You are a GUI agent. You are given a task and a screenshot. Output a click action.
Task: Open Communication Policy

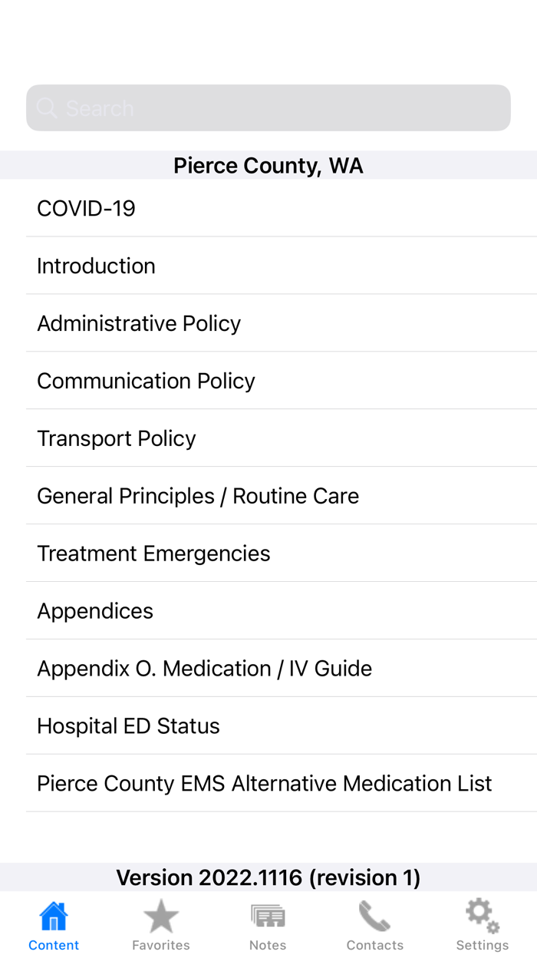point(268,380)
